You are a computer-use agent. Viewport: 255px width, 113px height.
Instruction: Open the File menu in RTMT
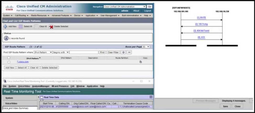coord(5,86)
